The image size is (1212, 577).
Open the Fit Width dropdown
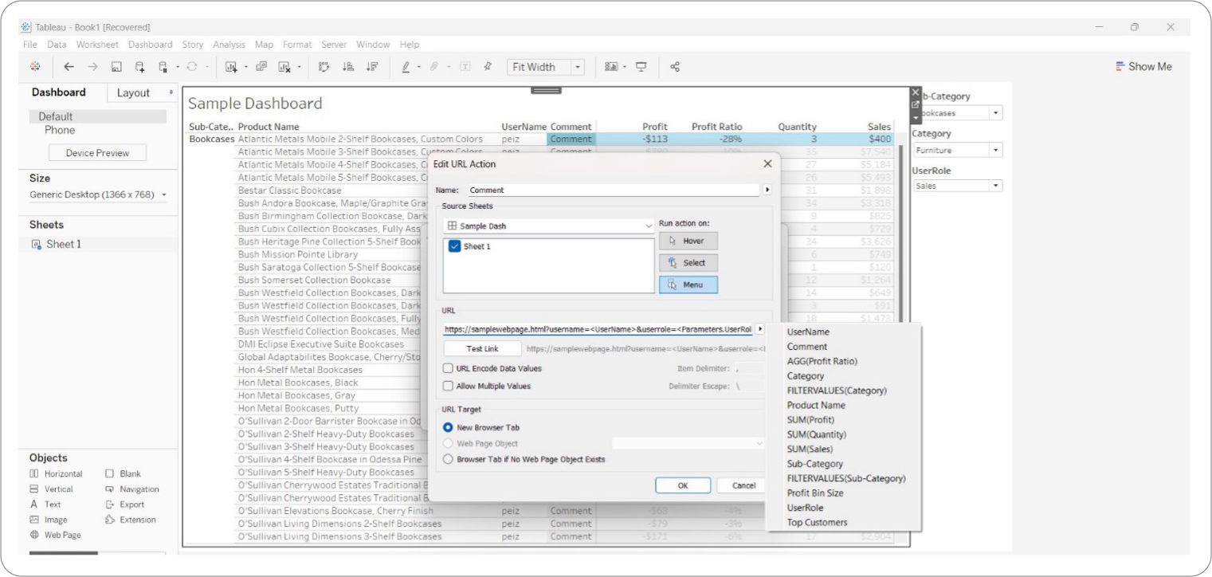coord(546,67)
